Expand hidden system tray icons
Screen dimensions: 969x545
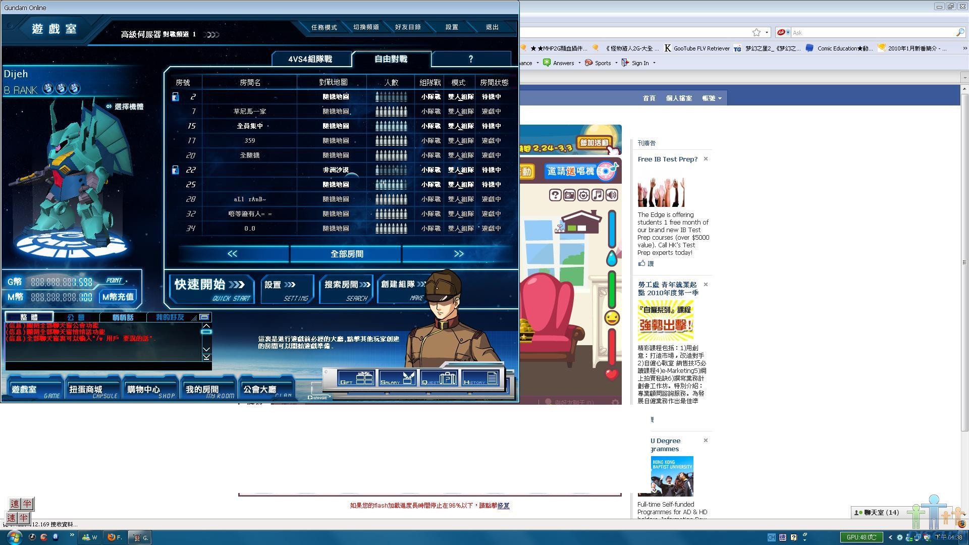(x=890, y=537)
